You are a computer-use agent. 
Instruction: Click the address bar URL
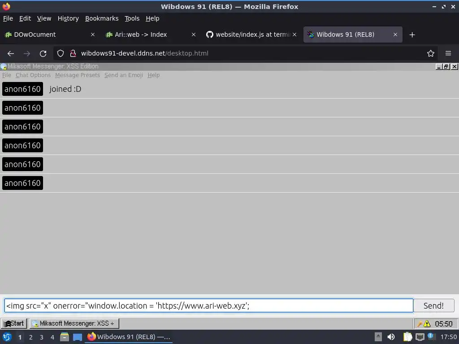pyautogui.click(x=145, y=54)
